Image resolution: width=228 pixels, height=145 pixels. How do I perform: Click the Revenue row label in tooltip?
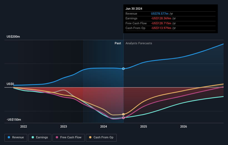coord(131,14)
